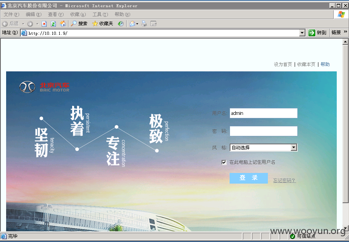Click the Windows flag logo in menu bar
This screenshot has width=349, height=242.
click(341, 15)
